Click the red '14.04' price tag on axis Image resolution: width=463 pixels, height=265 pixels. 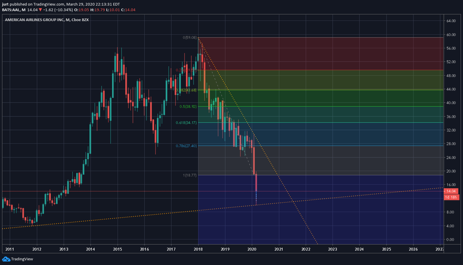(451, 191)
